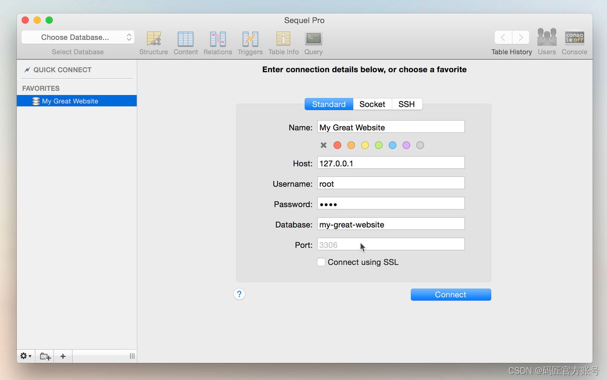Click the Port field showing 3306

point(391,244)
